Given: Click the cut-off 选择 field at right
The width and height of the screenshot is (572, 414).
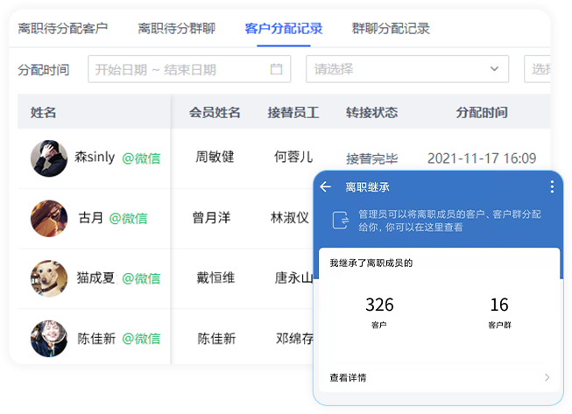Looking at the screenshot, I should click(x=537, y=69).
